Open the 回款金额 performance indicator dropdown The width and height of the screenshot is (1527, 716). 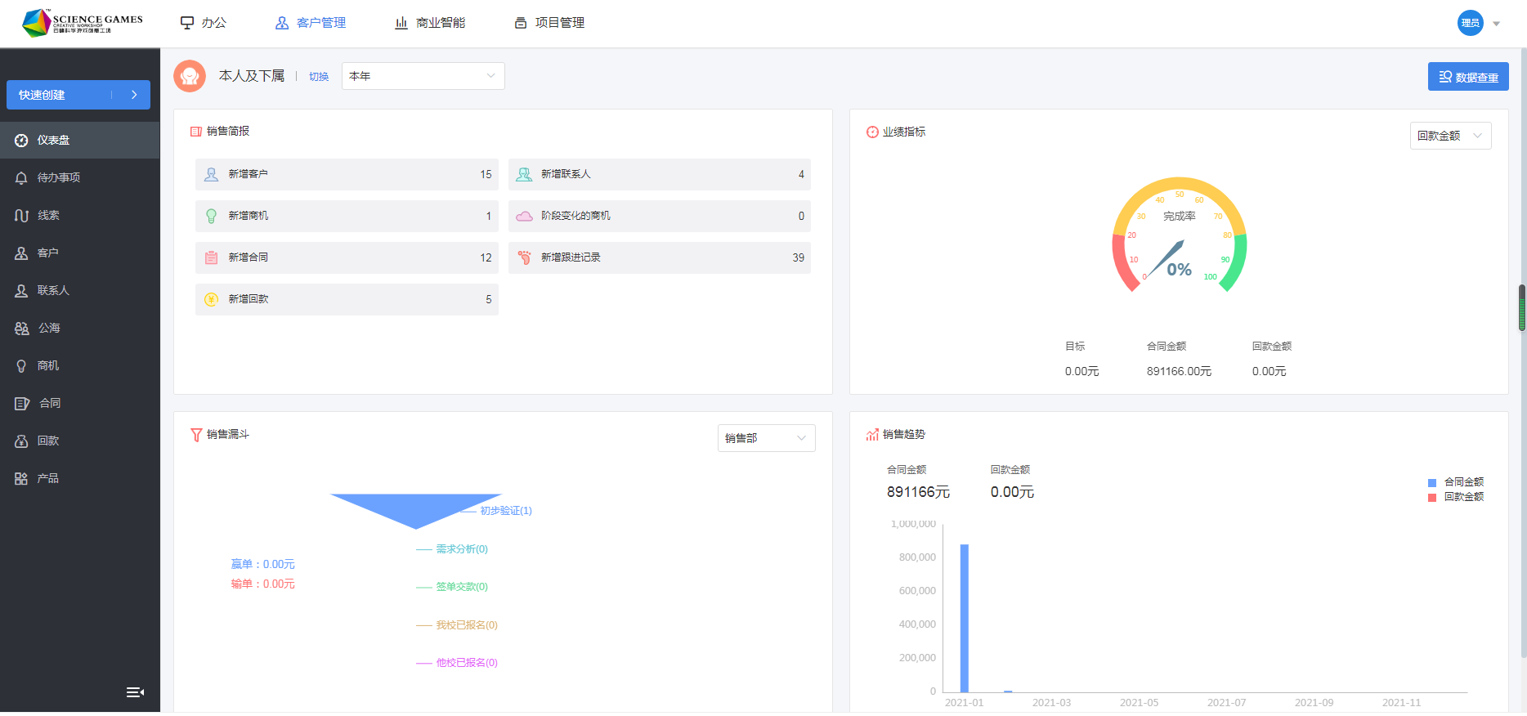[x=1449, y=136]
